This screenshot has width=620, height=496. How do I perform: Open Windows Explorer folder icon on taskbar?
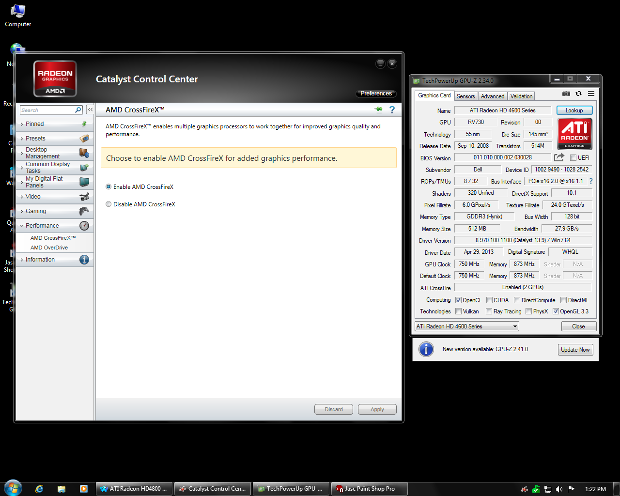pyautogui.click(x=62, y=489)
